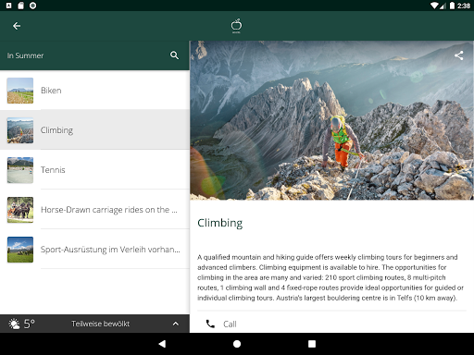Tap the partly cloudy weather icon
This screenshot has height=355, width=474.
[x=14, y=324]
